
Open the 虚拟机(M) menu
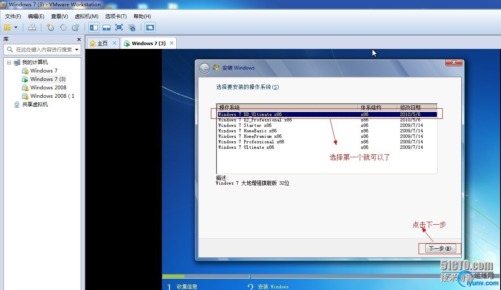pos(86,16)
